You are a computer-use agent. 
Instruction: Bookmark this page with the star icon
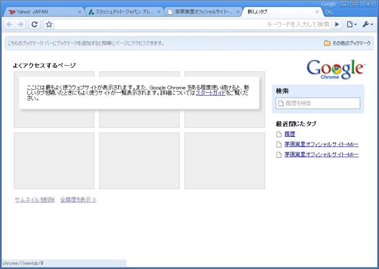click(49, 25)
